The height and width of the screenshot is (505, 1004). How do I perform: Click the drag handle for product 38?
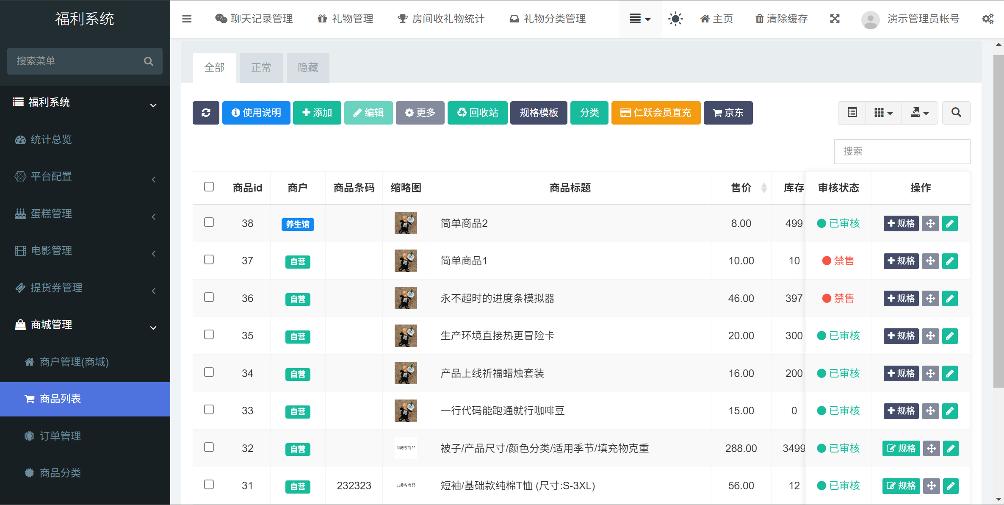[930, 223]
